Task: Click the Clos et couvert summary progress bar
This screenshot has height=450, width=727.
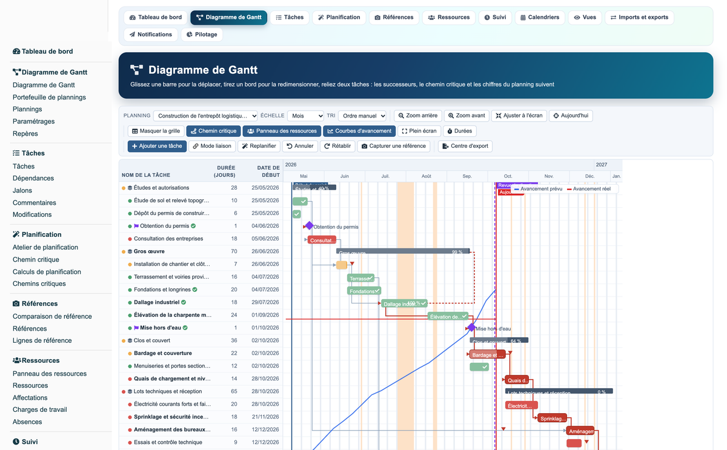Action: point(499,341)
